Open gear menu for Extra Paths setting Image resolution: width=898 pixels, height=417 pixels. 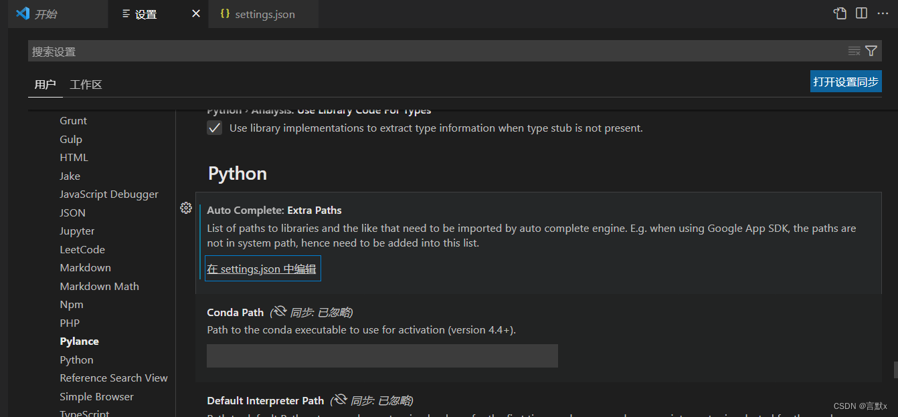pyautogui.click(x=186, y=208)
